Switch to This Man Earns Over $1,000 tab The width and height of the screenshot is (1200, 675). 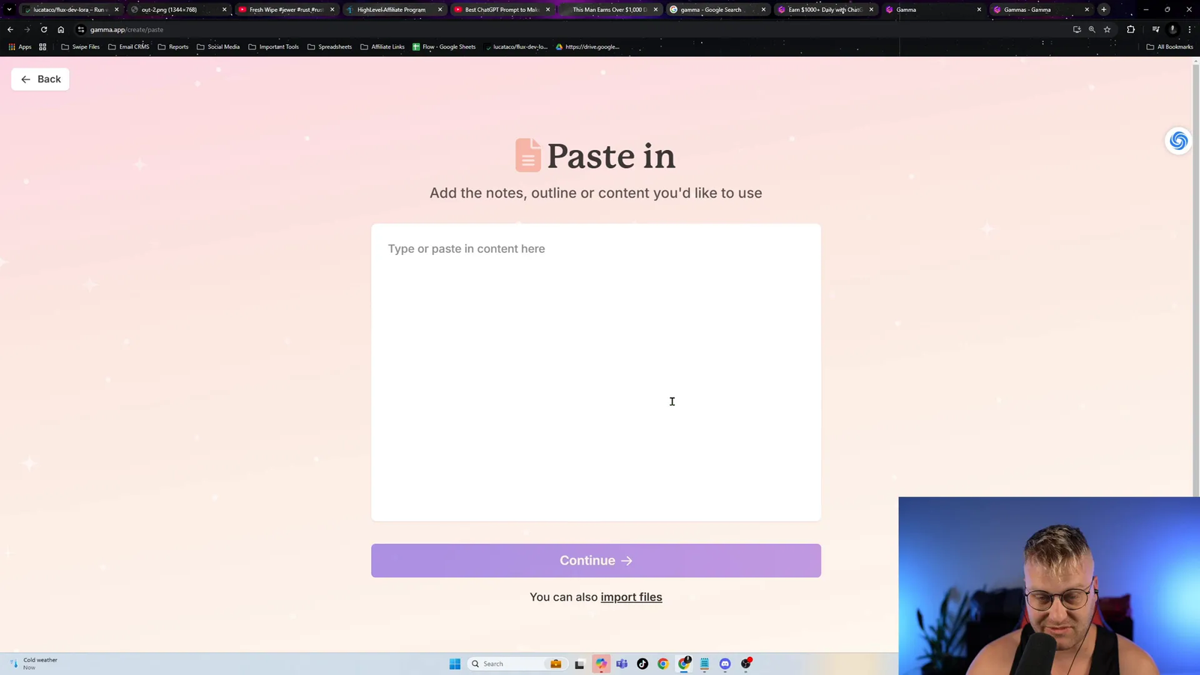tap(607, 10)
